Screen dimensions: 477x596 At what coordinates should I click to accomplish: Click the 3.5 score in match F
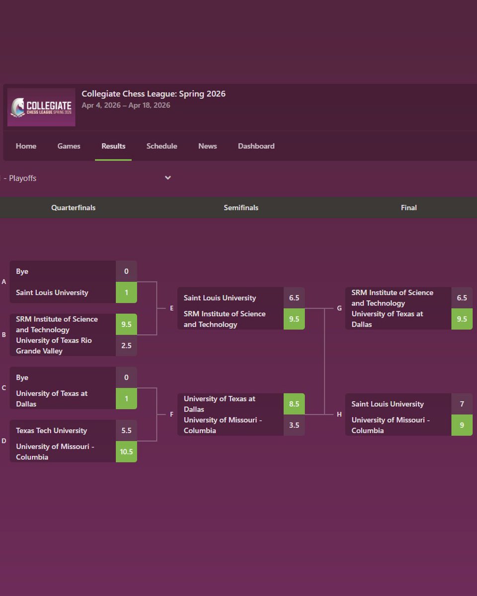point(294,425)
